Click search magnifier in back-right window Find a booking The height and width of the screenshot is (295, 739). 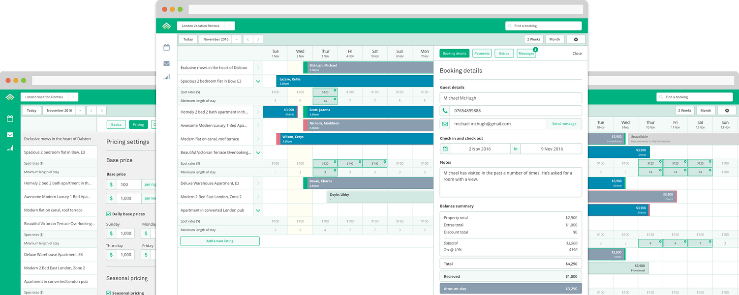click(661, 97)
